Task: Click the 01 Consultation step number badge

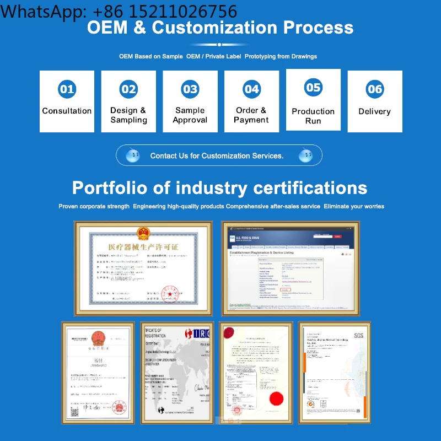Action: coord(67,89)
